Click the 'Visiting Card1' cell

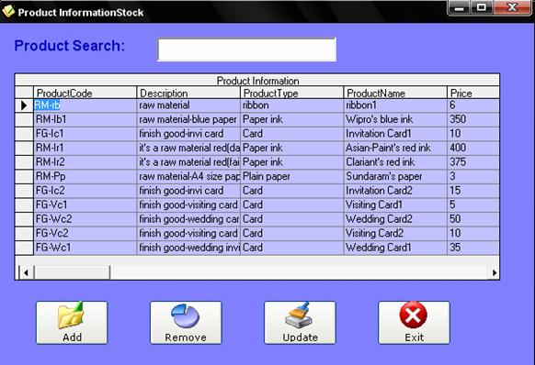pyautogui.click(x=395, y=205)
